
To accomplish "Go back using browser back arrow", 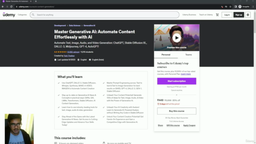I will pos(3,7).
